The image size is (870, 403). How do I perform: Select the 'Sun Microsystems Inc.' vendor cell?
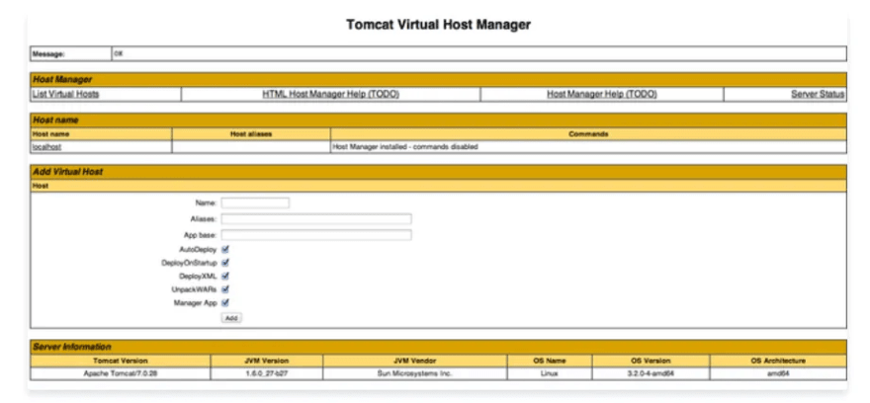coord(414,373)
